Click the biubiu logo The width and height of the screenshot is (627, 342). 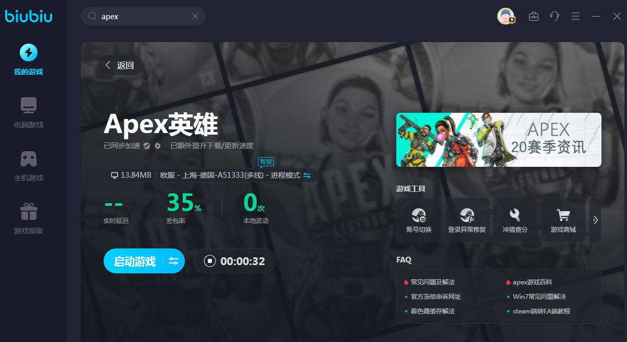coord(29,16)
